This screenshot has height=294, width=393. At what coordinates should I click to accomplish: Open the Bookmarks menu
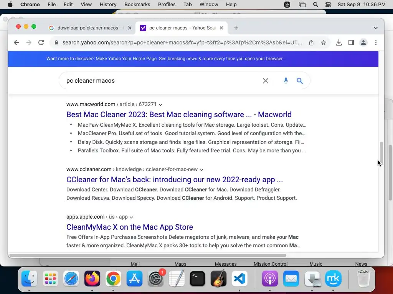137,5
